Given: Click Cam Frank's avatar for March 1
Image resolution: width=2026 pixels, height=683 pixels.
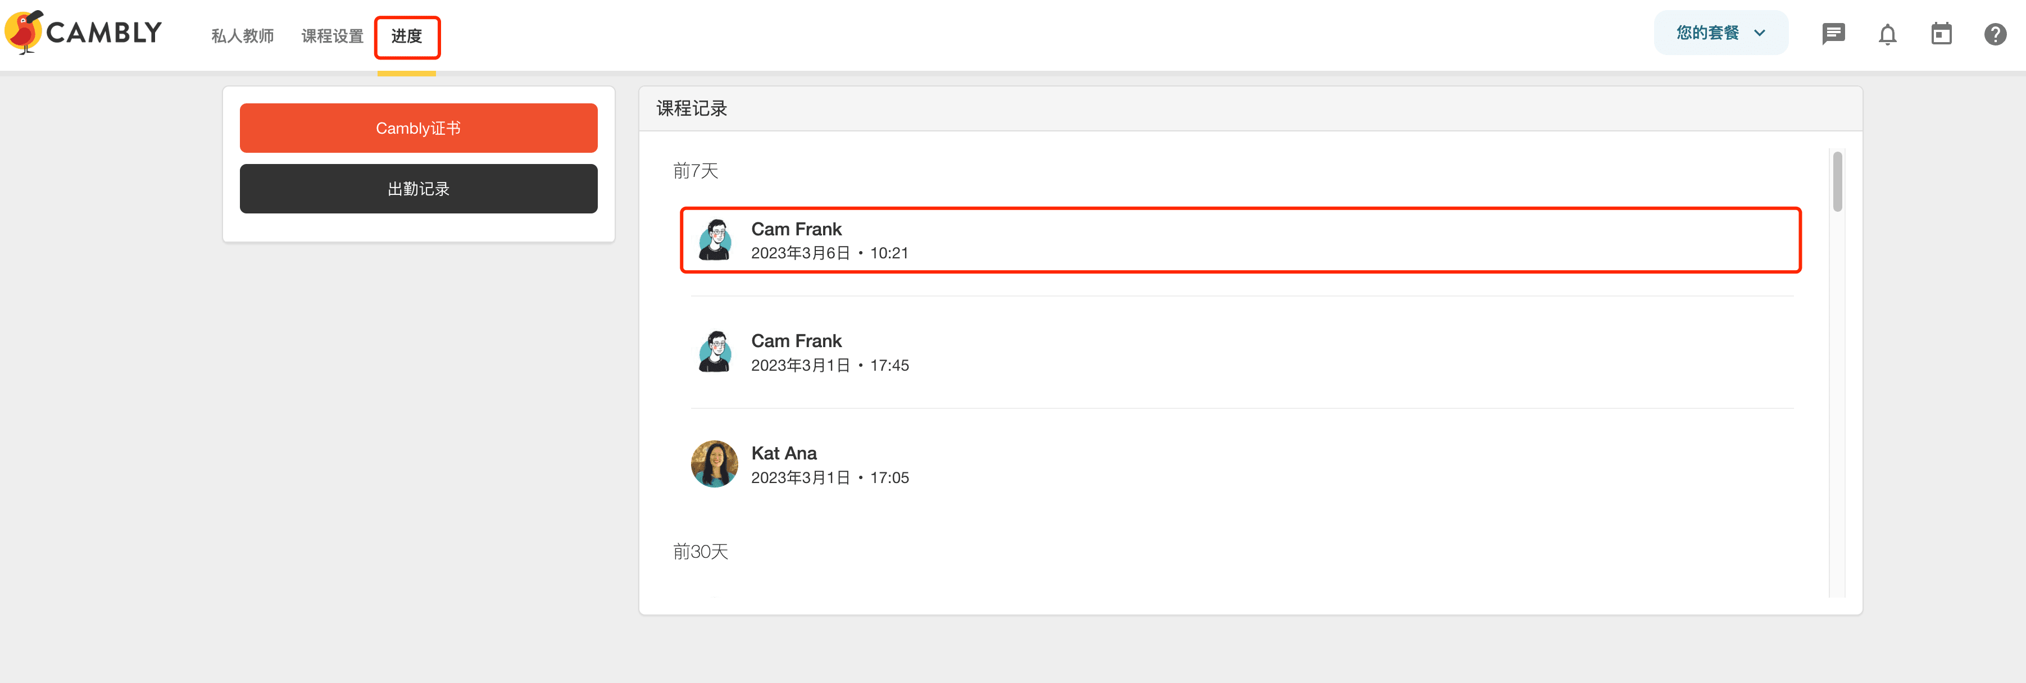Looking at the screenshot, I should click(714, 351).
